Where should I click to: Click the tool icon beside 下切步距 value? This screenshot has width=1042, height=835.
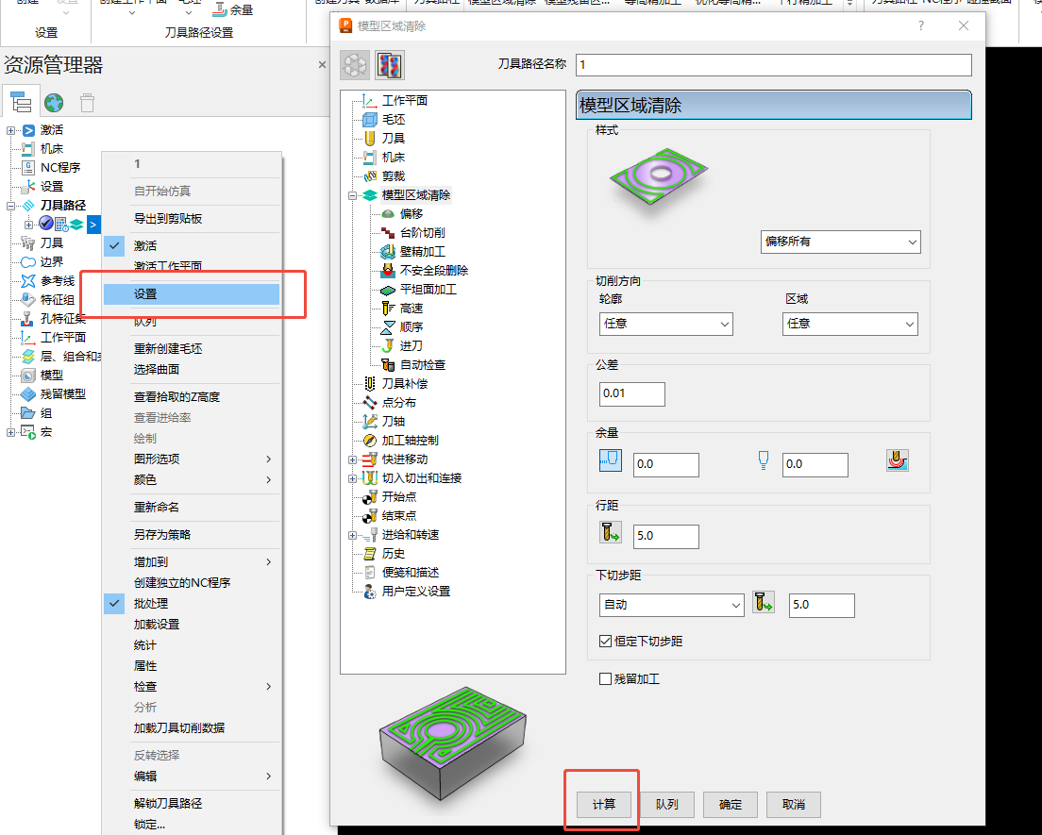(x=762, y=603)
